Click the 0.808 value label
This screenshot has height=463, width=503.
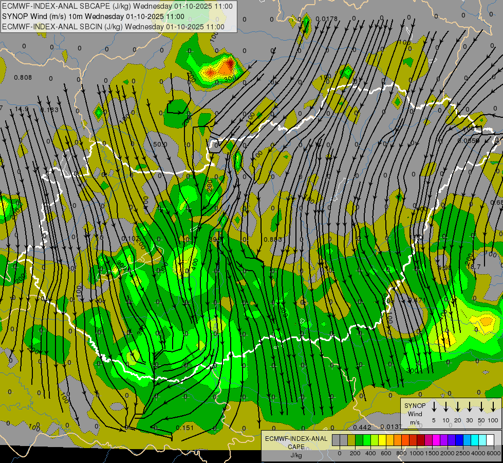tap(23, 78)
